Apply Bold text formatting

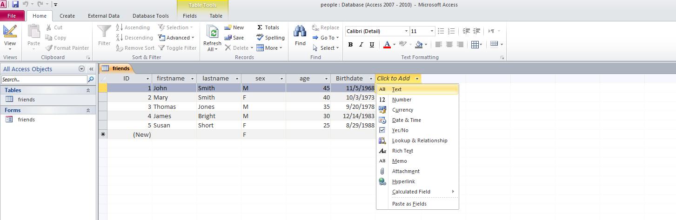click(x=350, y=45)
